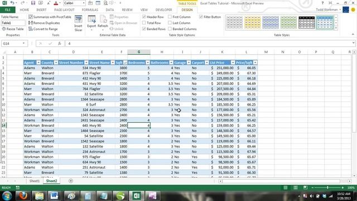Enable the Last Column checkbox
This screenshot has height=201, width=357.
[x=170, y=23]
